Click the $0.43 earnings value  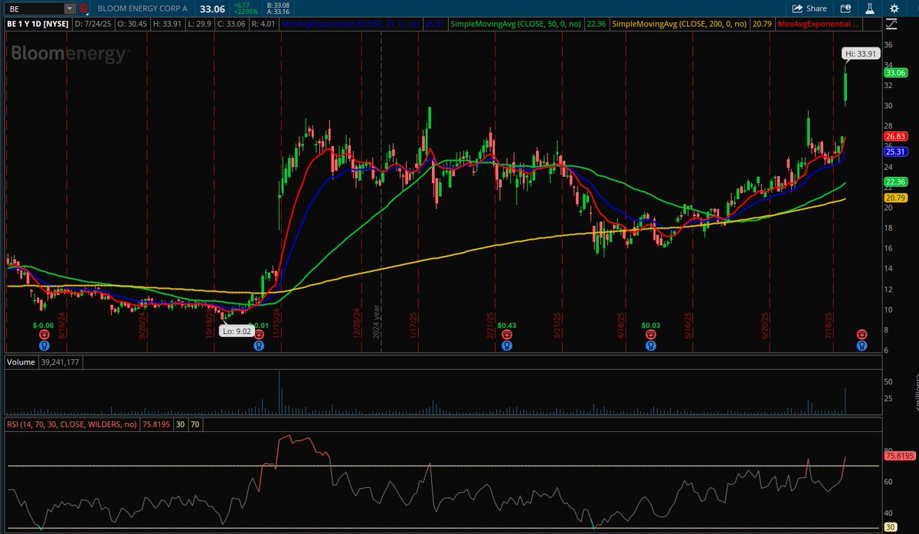(x=506, y=325)
